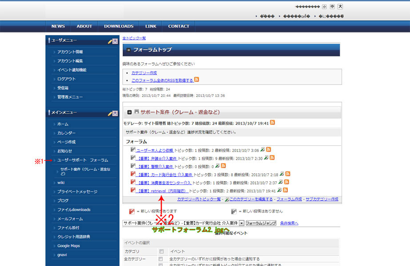The width and height of the screenshot is (410, 266).
Task: Click edit icon for ユーザー本人より依頼 forum
Action: [263, 149]
